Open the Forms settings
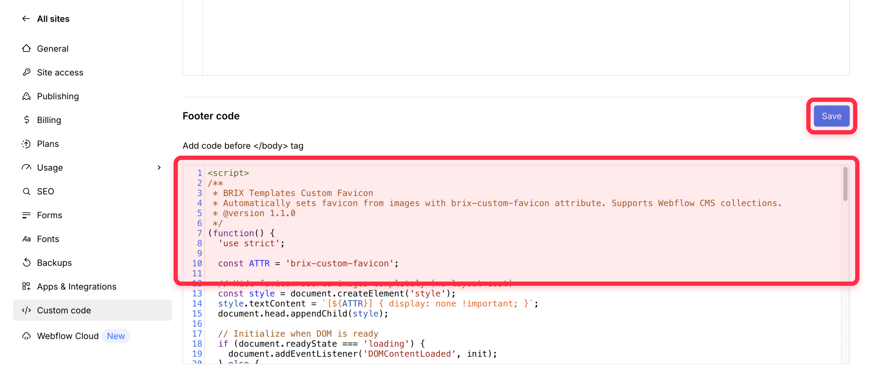Screen dimensions: 875x382 (x=50, y=215)
